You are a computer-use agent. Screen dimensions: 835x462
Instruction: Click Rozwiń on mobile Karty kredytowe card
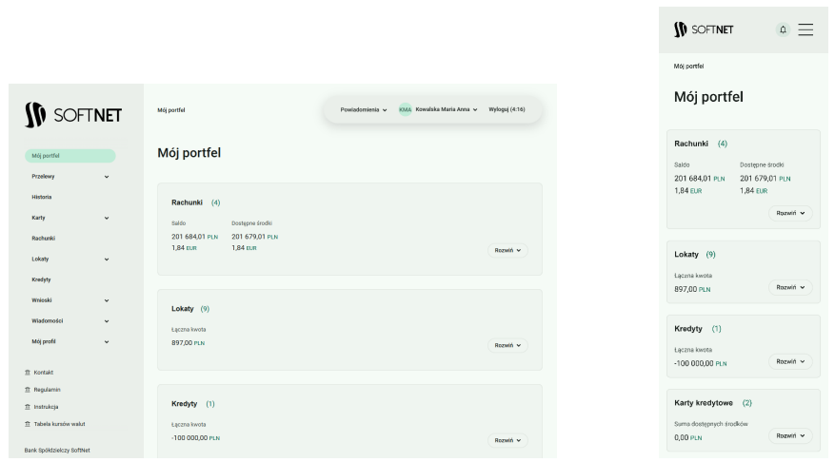(x=790, y=435)
